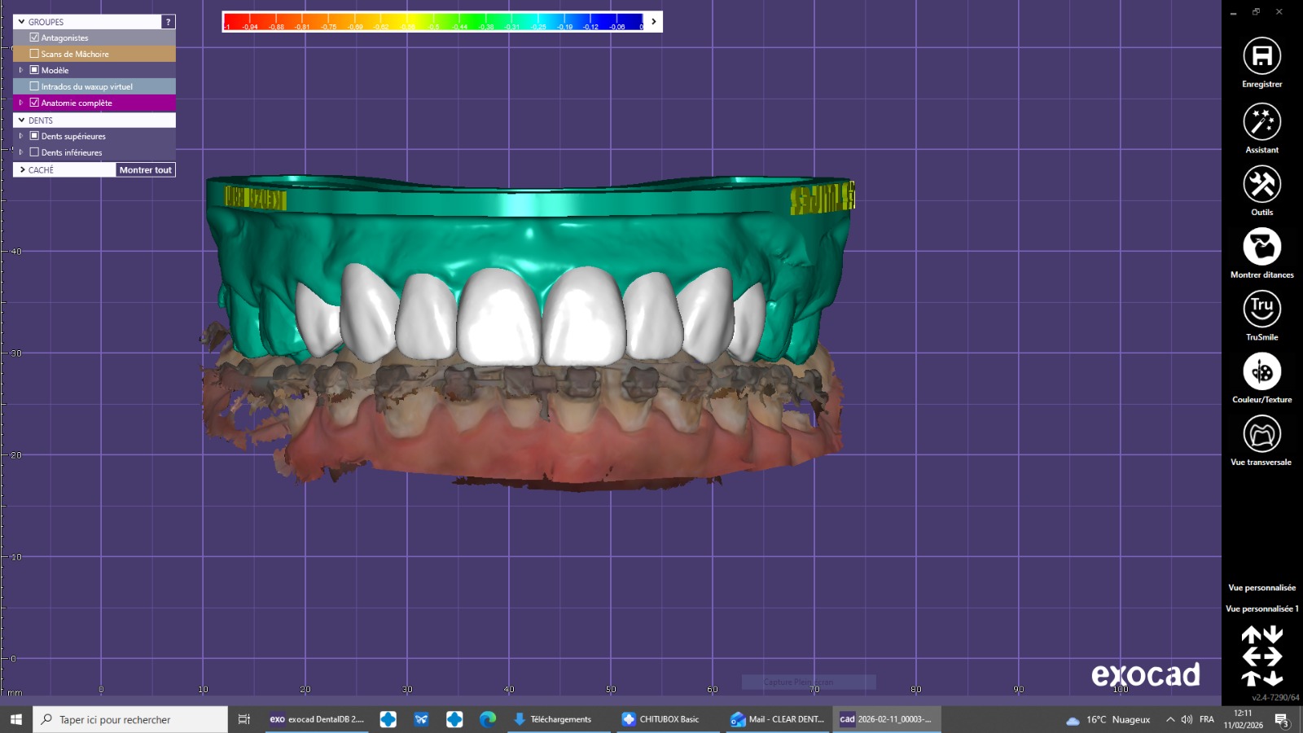Enable the Dents inférieures checkbox

[34, 152]
